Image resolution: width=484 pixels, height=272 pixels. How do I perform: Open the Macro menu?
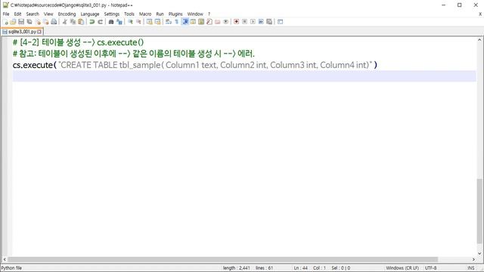click(145, 14)
